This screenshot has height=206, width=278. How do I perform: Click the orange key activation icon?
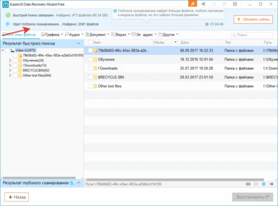pyautogui.click(x=192, y=4)
